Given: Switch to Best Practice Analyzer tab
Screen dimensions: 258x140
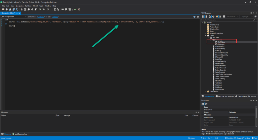Looking at the screenshot, I should click(x=224, y=96).
